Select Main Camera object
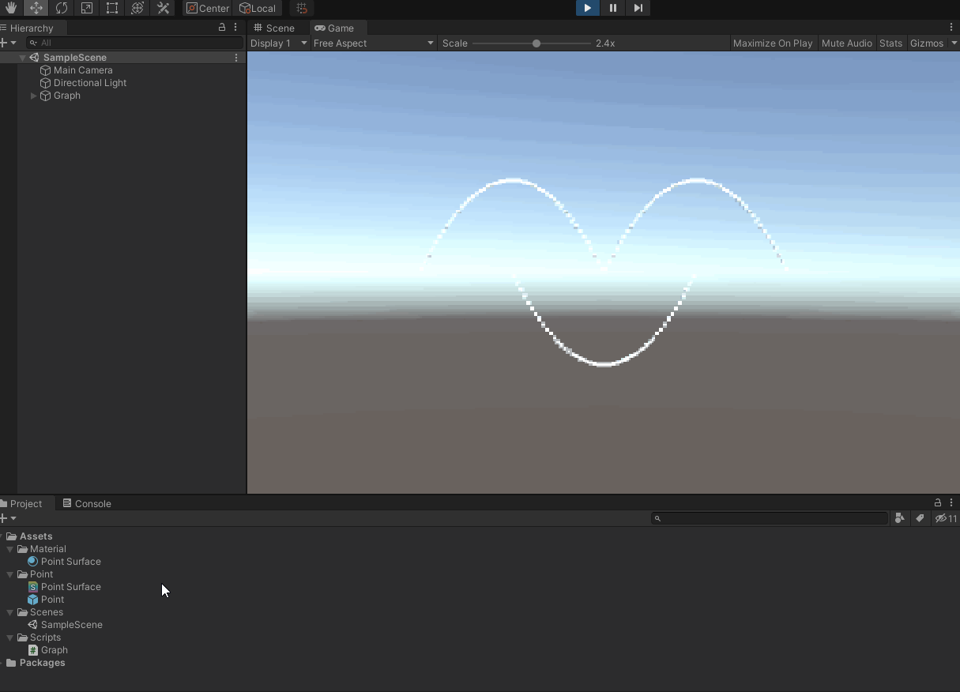The height and width of the screenshot is (692, 960). [x=83, y=70]
